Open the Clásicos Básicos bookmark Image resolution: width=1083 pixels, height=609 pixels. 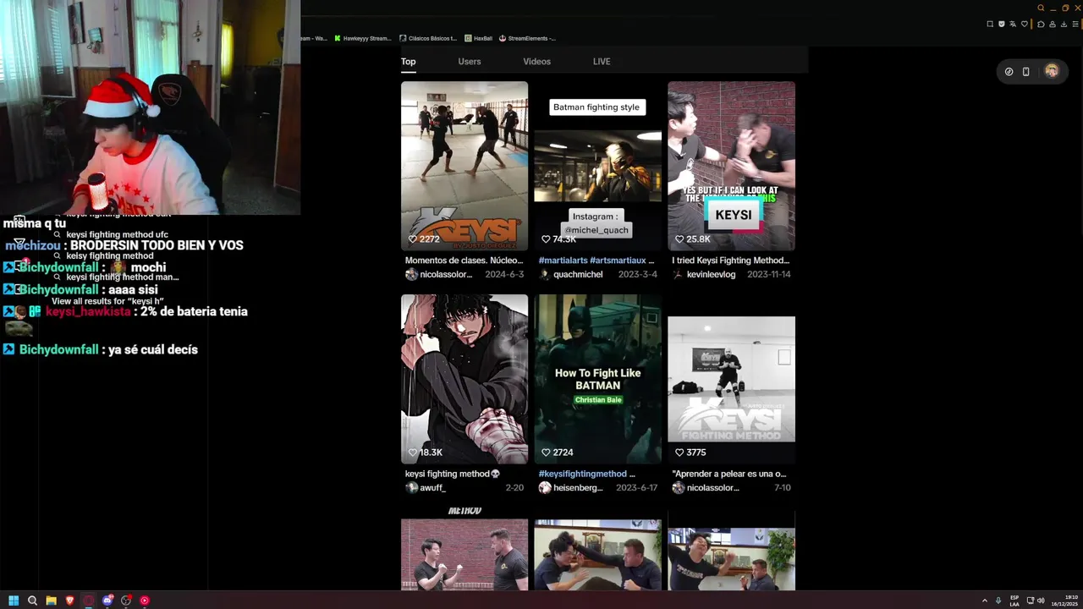click(x=427, y=38)
